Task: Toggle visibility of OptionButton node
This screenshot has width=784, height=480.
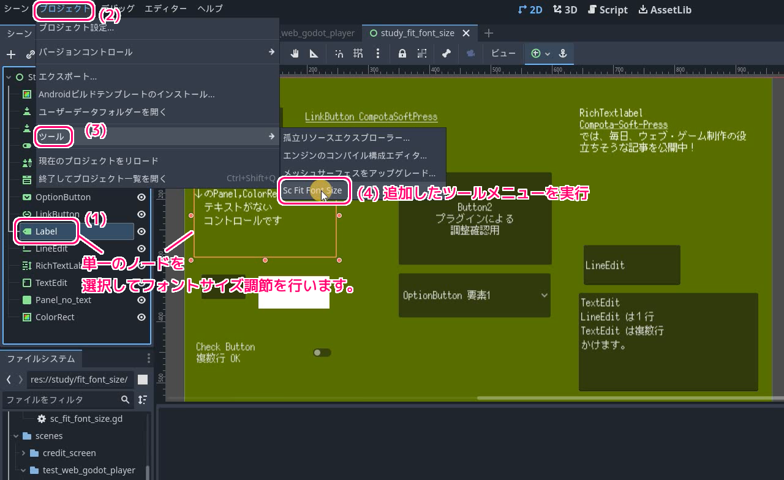Action: click(x=141, y=197)
